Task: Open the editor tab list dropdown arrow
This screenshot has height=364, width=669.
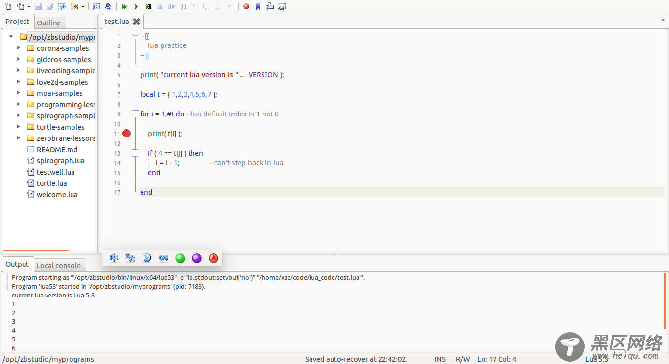Action: [x=663, y=20]
